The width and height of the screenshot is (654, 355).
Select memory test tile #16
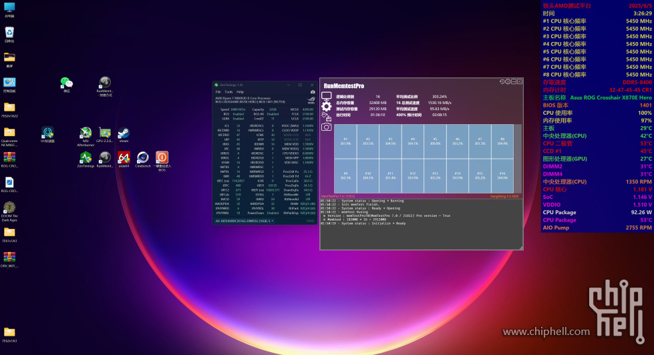502,176
